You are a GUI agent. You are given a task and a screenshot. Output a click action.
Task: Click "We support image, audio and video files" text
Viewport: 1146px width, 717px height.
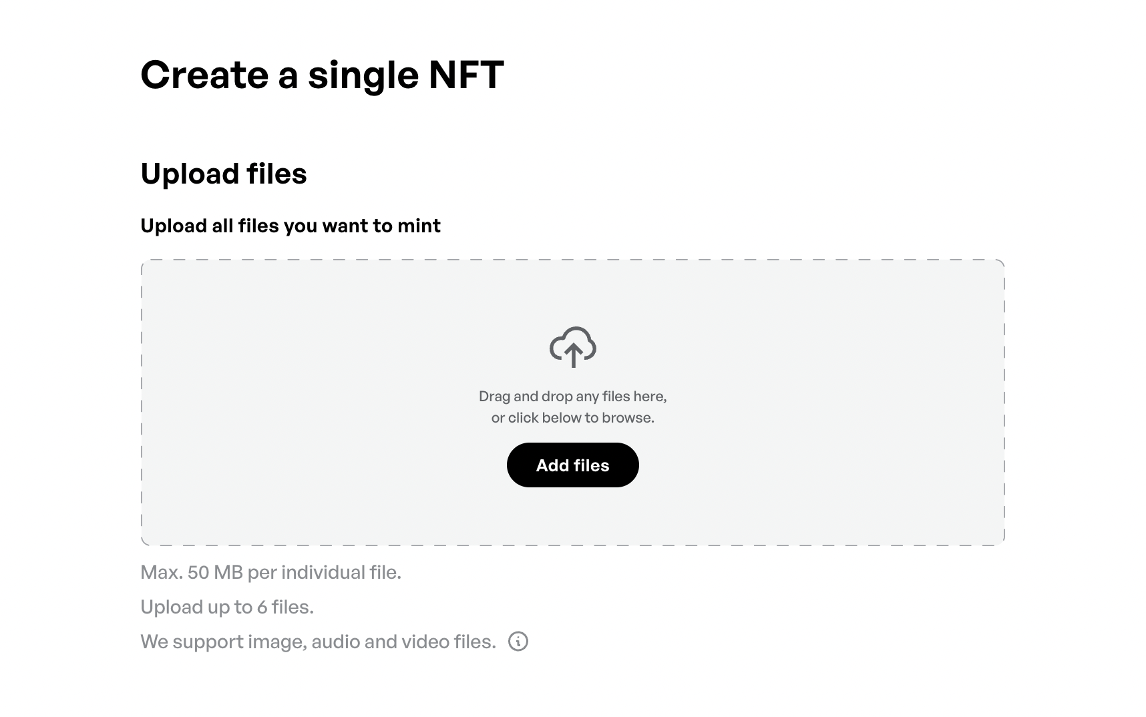[318, 642]
